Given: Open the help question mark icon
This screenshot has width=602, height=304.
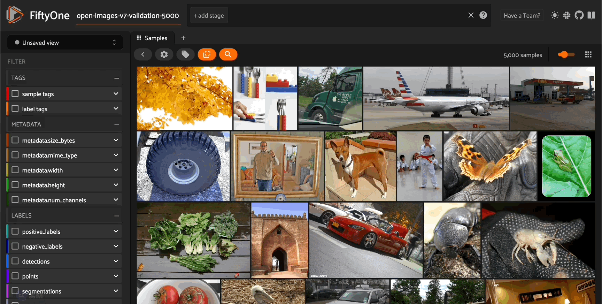Looking at the screenshot, I should click(x=483, y=15).
